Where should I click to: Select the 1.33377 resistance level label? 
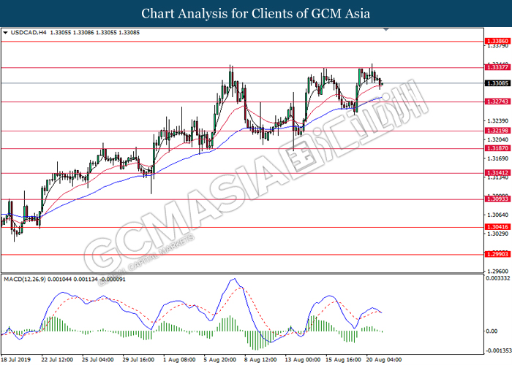497,67
